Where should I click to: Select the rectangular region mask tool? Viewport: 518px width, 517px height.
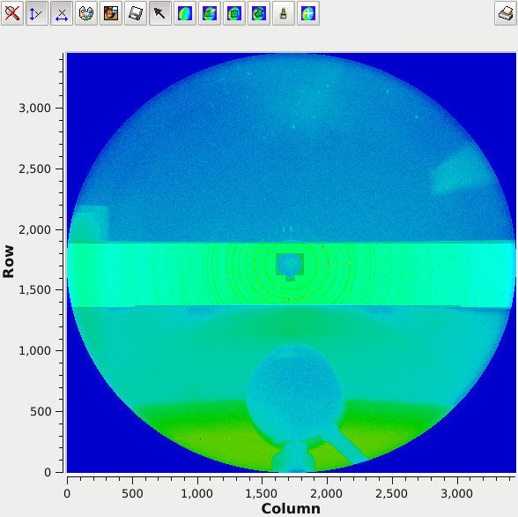click(x=234, y=13)
